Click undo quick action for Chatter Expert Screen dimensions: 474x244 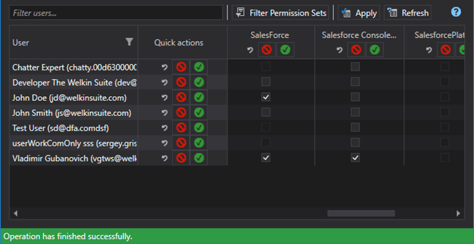[x=164, y=67]
